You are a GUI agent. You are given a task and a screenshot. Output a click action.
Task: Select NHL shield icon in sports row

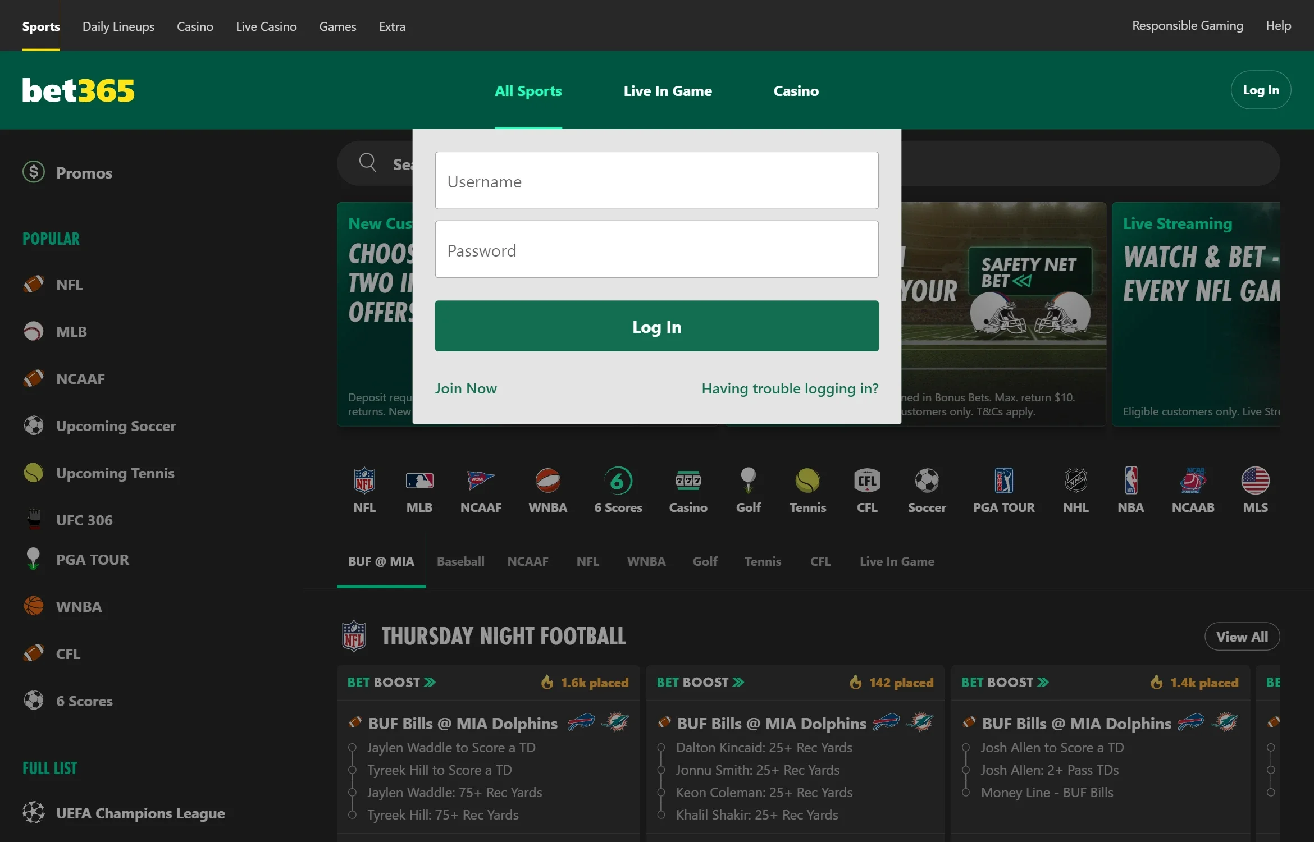(1076, 481)
